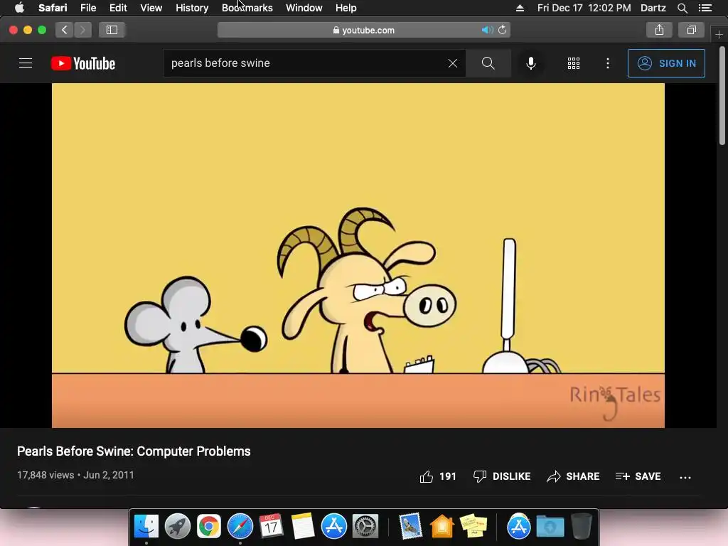The image size is (728, 546).
Task: Sign in to YouTube
Action: pyautogui.click(x=666, y=63)
